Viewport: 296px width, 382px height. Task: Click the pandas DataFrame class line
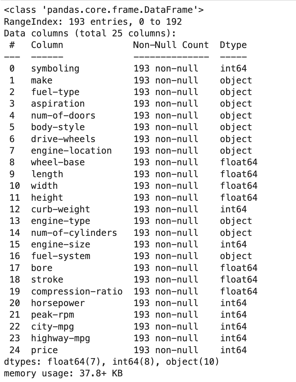point(104,10)
